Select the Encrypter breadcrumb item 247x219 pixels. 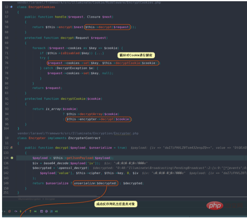pyautogui.click(x=50, y=199)
